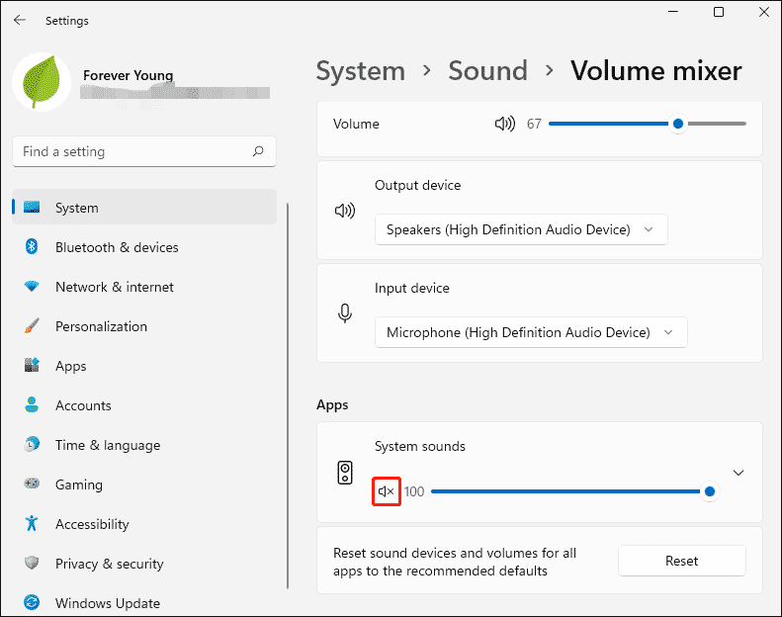Click the Network wifi icon
This screenshot has width=782, height=617.
(x=32, y=287)
